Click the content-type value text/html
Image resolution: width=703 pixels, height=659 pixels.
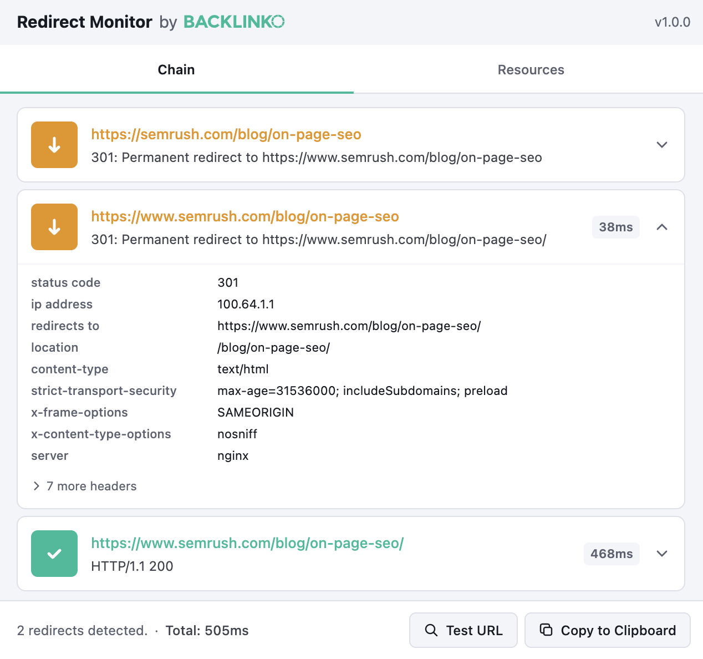[x=243, y=369]
